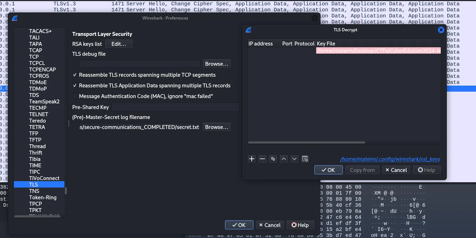This screenshot has height=238, width=476.
Task: Toggle reassemble TLS records spanning TCP segments
Action: pyautogui.click(x=75, y=75)
